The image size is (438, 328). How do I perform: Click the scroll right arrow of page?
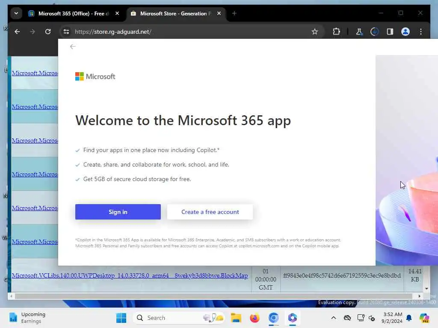coord(419,296)
